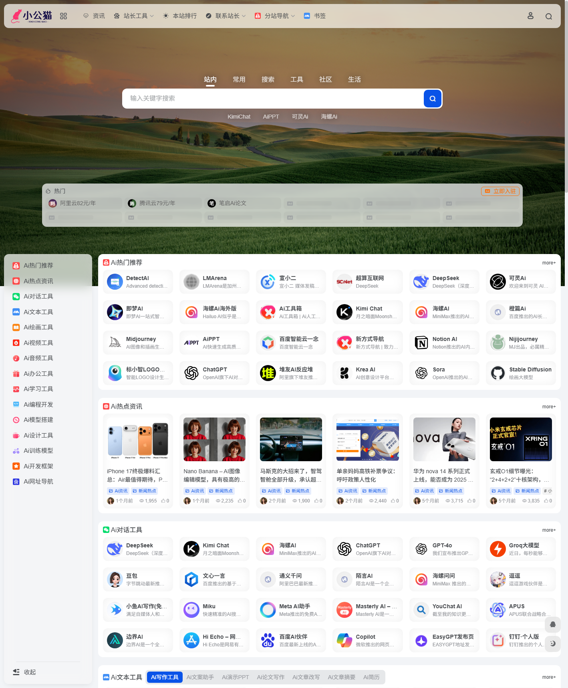This screenshot has width=568, height=688.
Task: Expand the 分站导航 dropdown menu
Action: tap(275, 16)
